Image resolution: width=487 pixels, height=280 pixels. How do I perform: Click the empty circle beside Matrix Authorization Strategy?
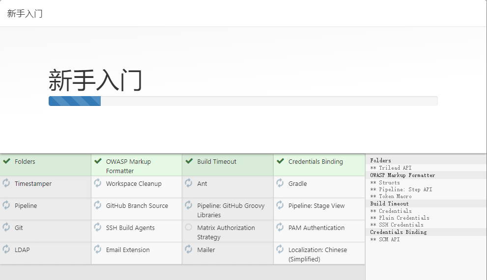pyautogui.click(x=189, y=228)
